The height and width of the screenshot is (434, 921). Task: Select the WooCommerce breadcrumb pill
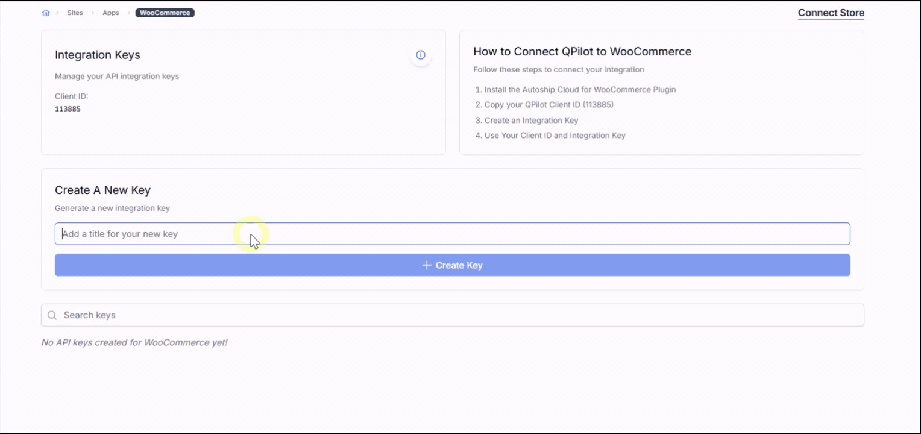(165, 13)
